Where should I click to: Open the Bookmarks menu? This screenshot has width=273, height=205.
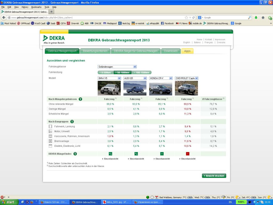(36, 7)
